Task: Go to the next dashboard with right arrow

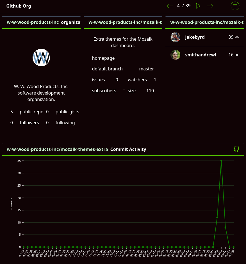Action: pyautogui.click(x=210, y=6)
